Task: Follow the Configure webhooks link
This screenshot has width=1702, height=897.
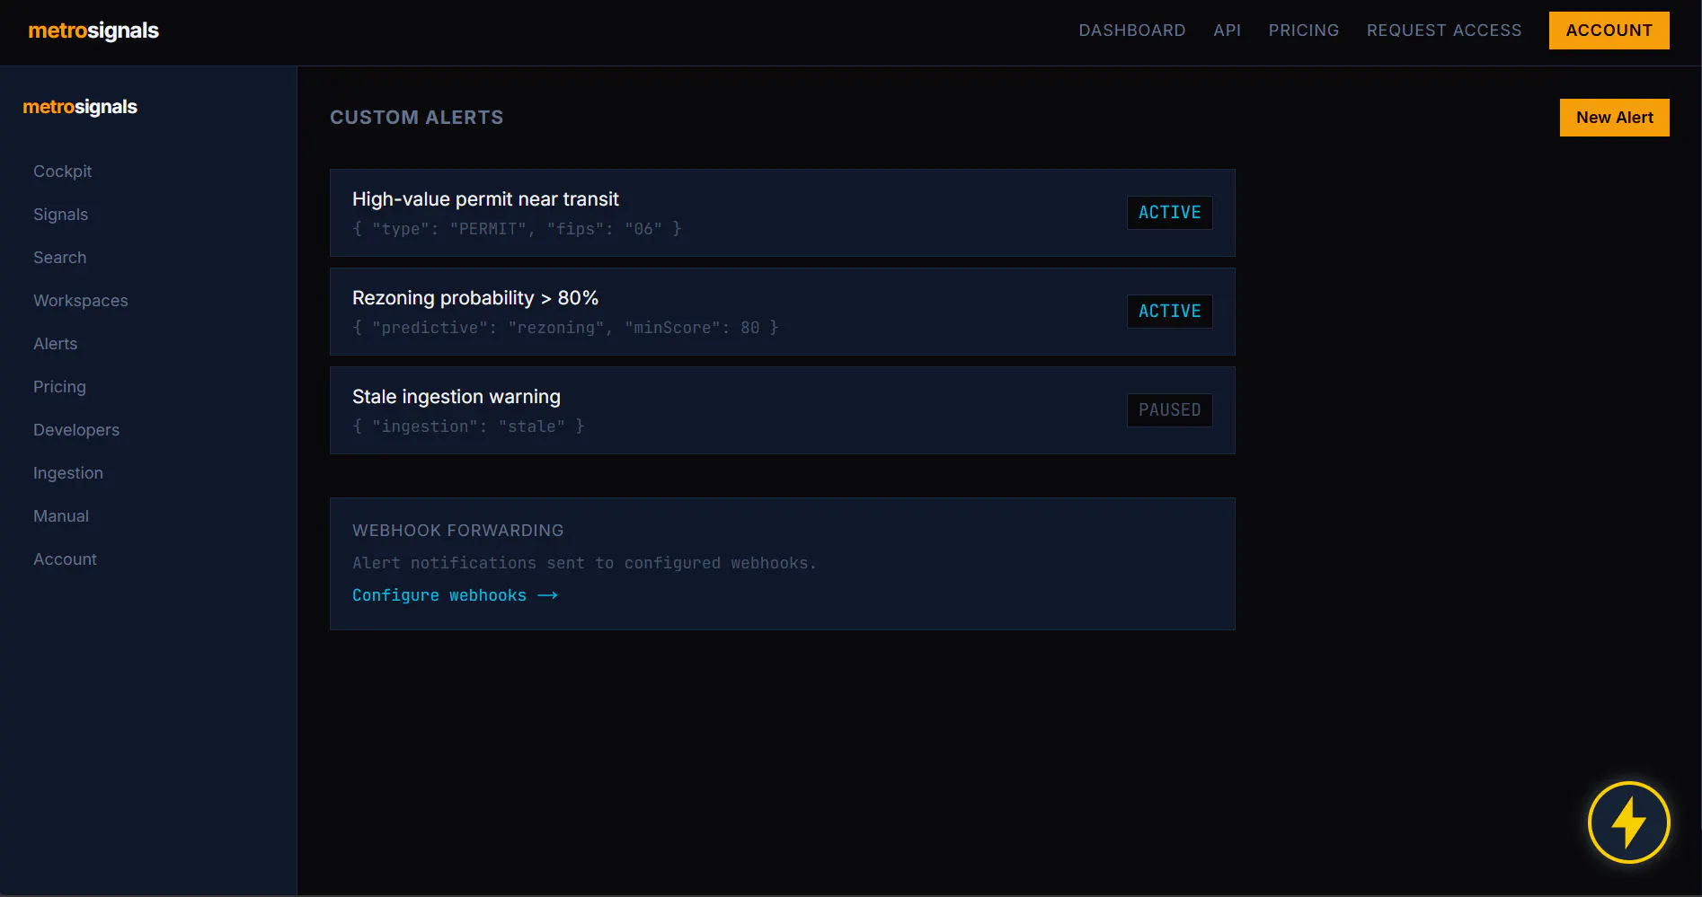Action: coord(455,595)
